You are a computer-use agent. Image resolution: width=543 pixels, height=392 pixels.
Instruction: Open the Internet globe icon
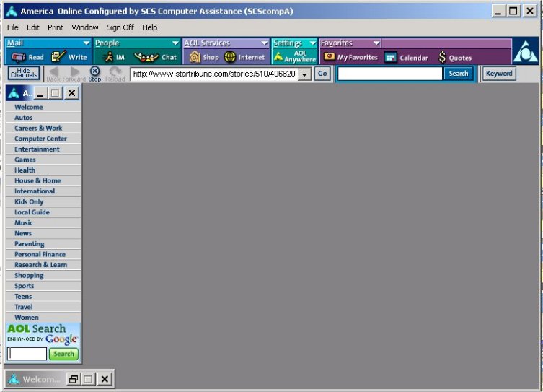coord(231,57)
